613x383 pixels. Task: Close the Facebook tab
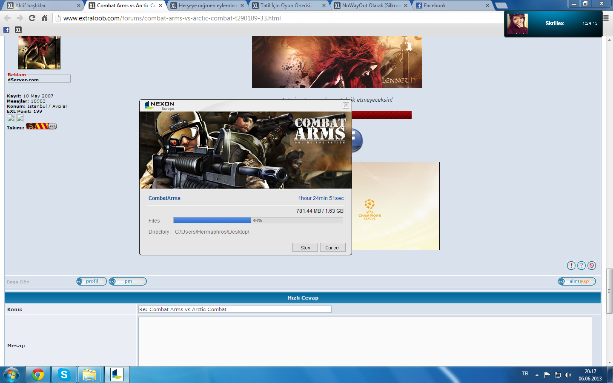(487, 6)
